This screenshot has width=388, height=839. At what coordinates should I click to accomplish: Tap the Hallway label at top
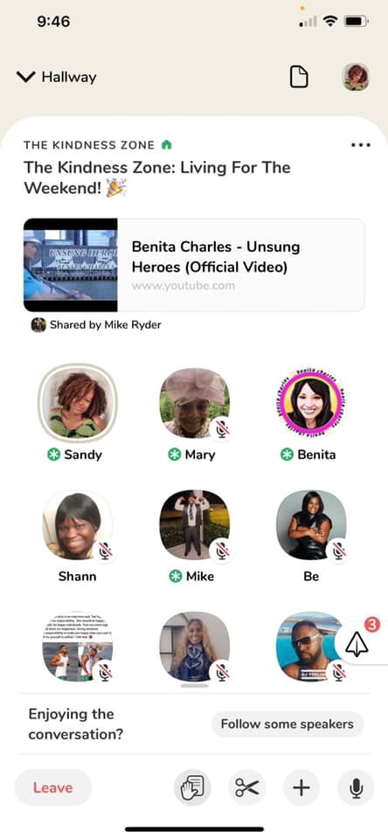pos(69,77)
